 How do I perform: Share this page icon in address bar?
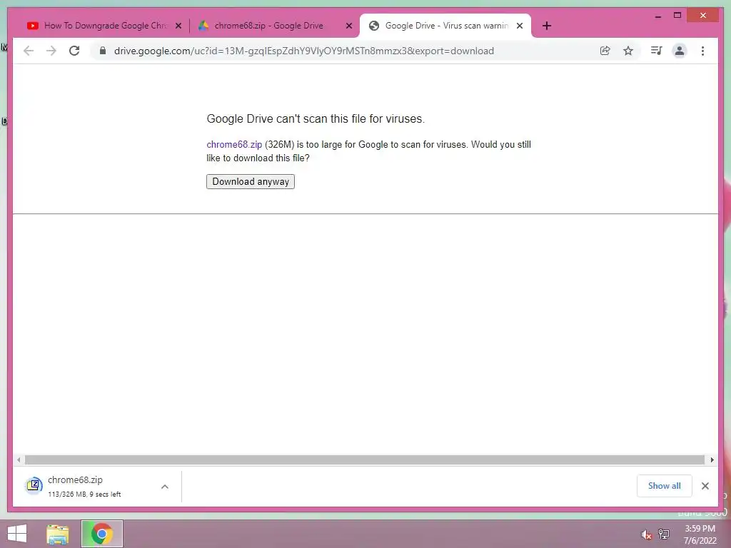pos(605,51)
